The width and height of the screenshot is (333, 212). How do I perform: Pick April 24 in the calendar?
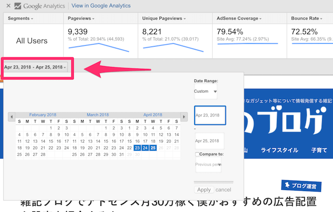145,148
